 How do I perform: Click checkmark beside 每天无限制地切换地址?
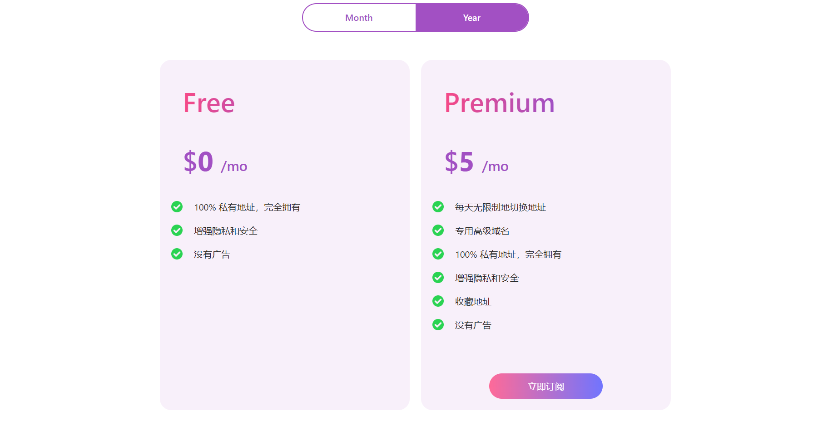click(438, 207)
